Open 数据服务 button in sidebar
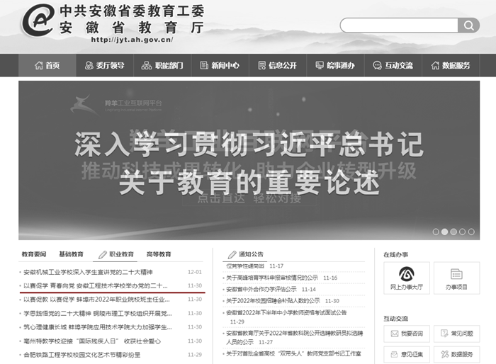496x364 pixels. point(456,353)
